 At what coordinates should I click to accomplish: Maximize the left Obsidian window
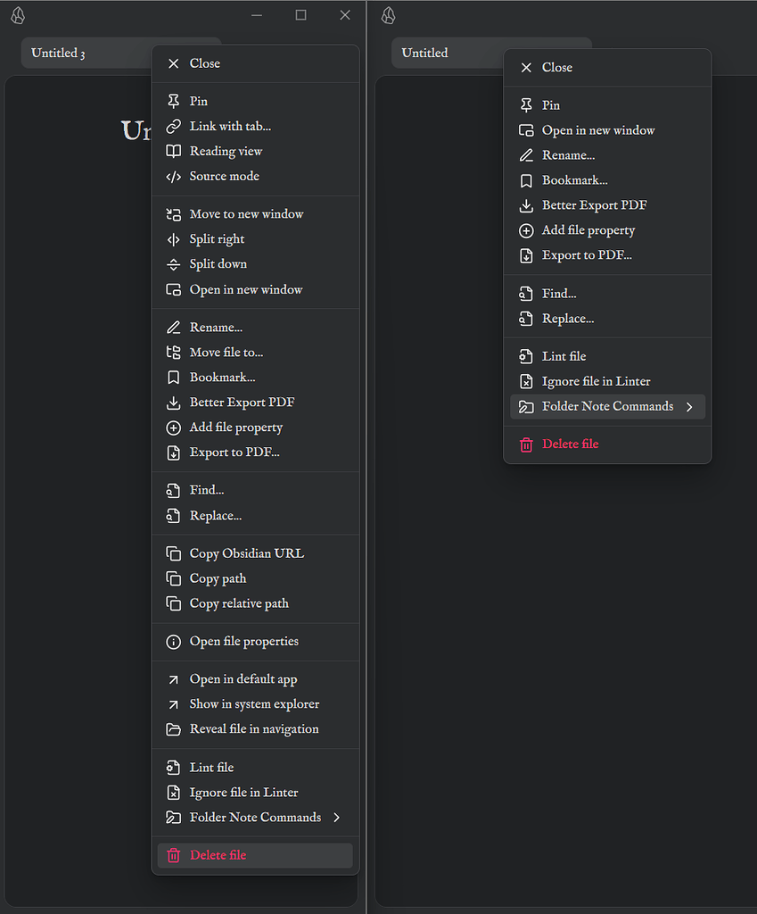[x=301, y=15]
